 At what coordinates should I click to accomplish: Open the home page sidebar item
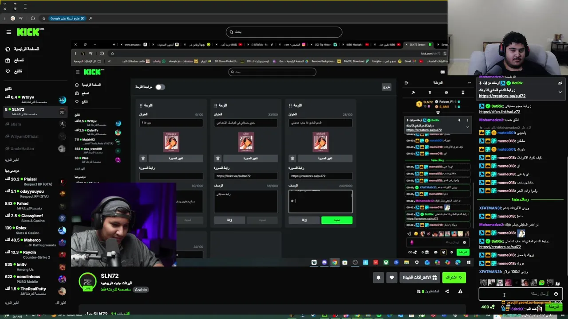[x=21, y=49]
